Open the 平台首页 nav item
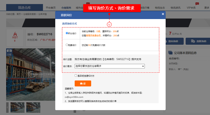 tap(50, 8)
